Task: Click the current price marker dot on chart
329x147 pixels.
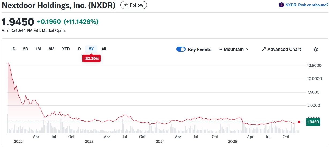Action: point(299,122)
